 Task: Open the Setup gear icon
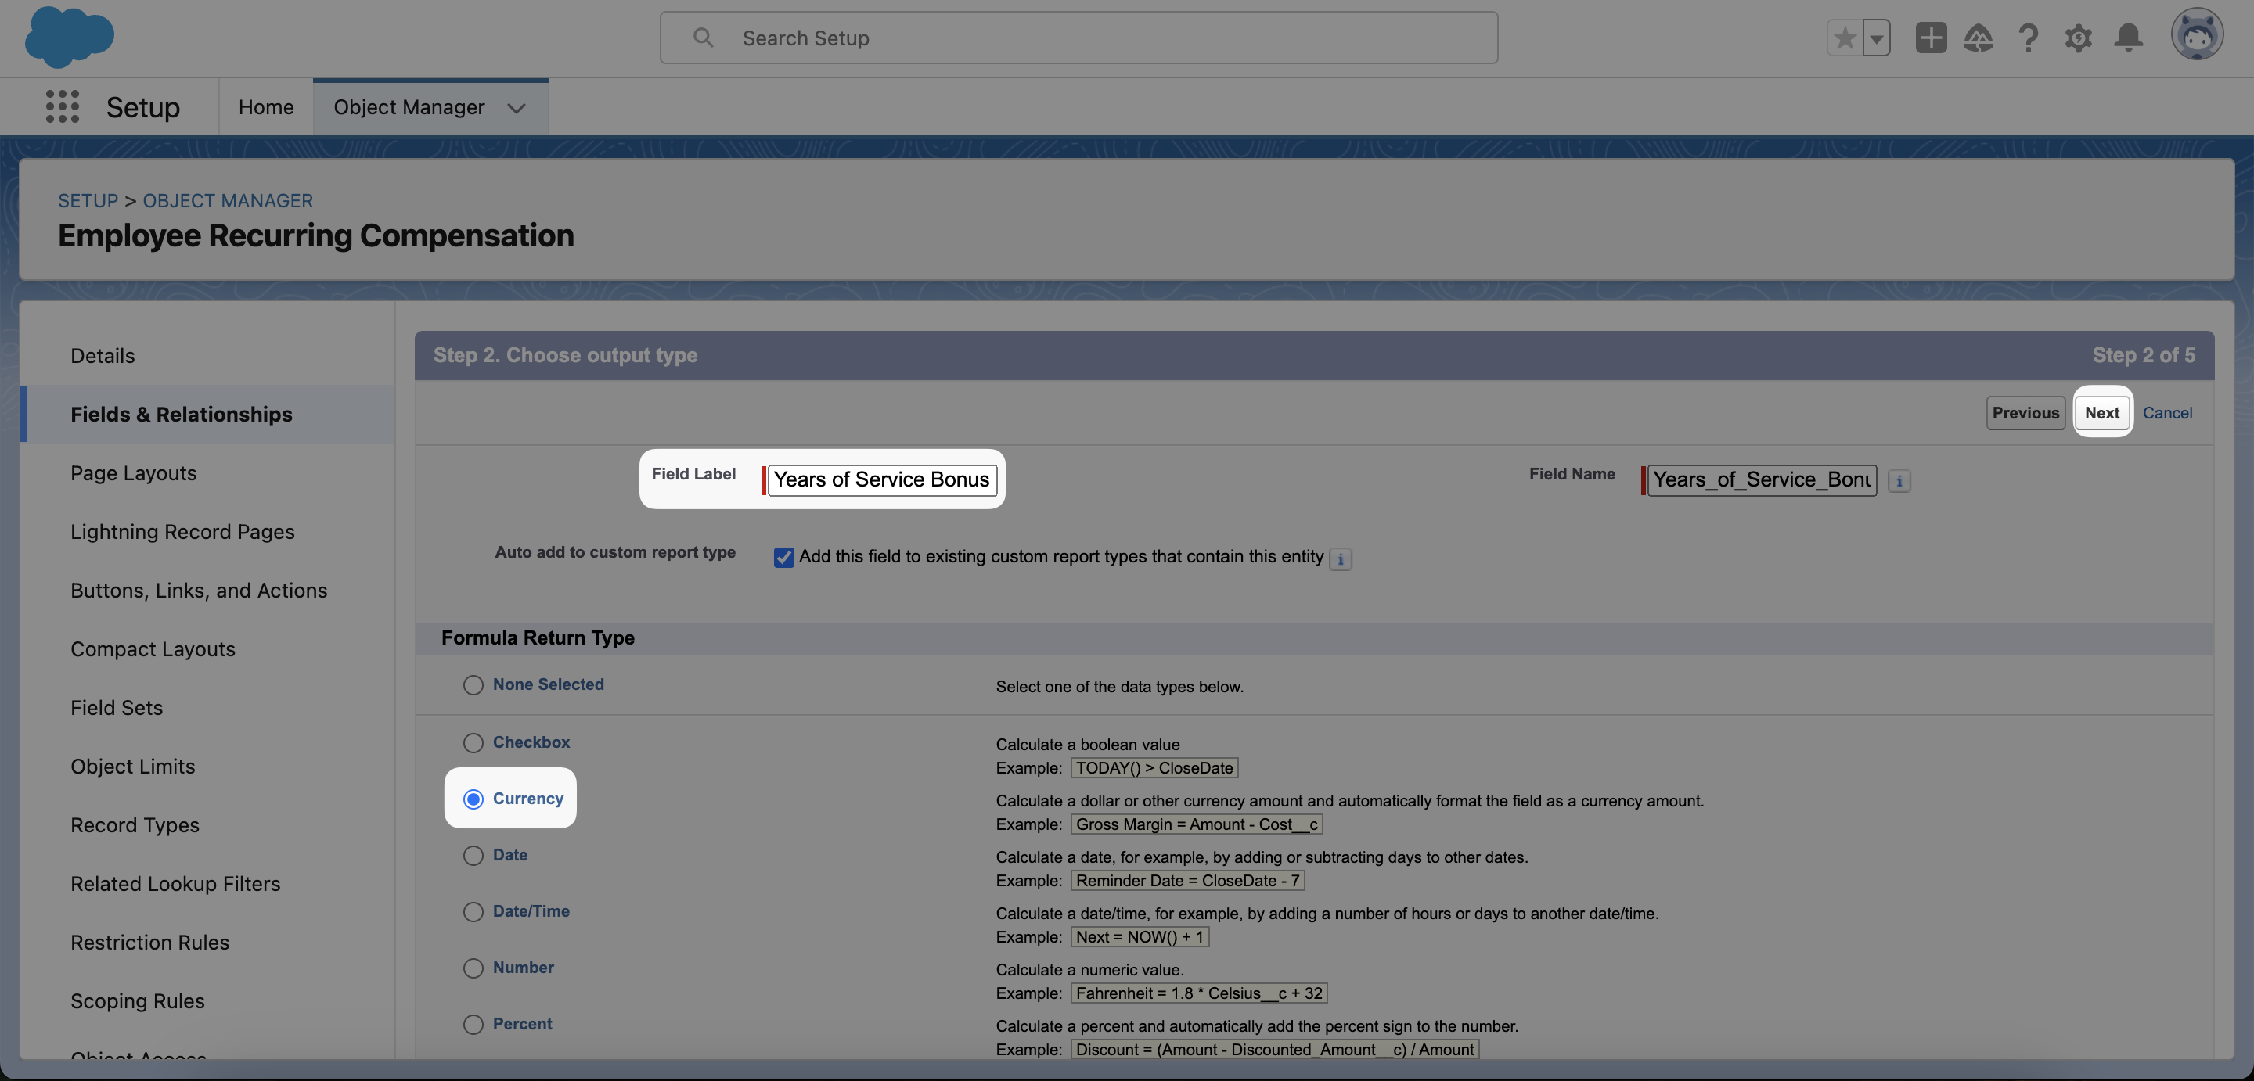(2077, 38)
